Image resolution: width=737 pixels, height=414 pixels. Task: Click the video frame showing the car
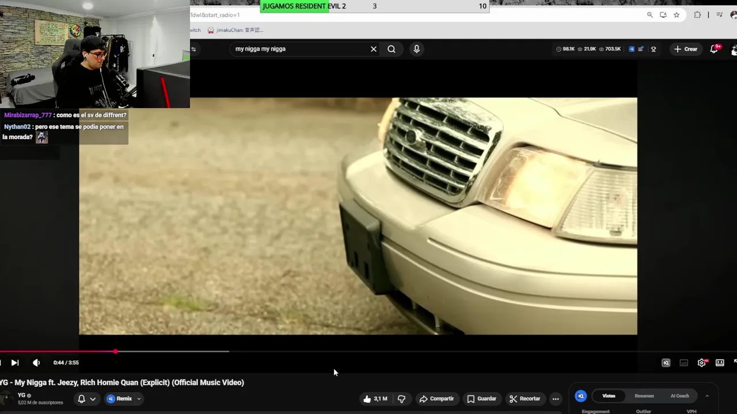[x=358, y=216]
